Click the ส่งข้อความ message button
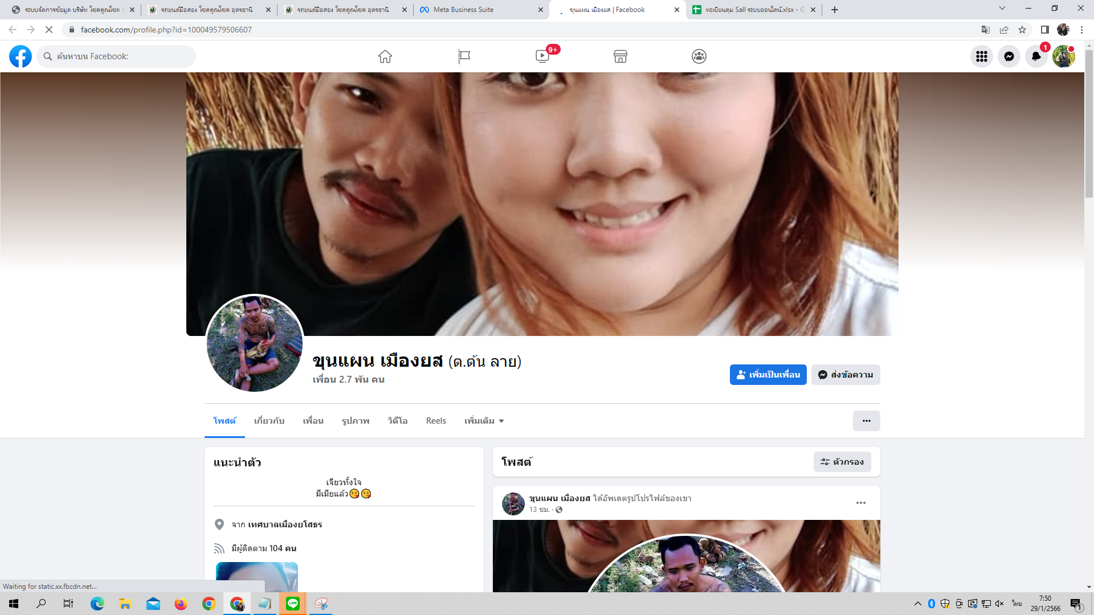 point(846,375)
